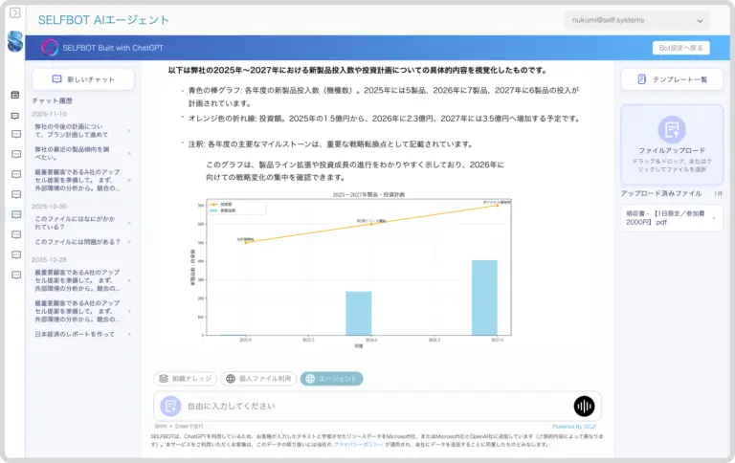Click the small mark beside このファイルには問題がある chat row
The width and height of the screenshot is (735, 463).
129,242
